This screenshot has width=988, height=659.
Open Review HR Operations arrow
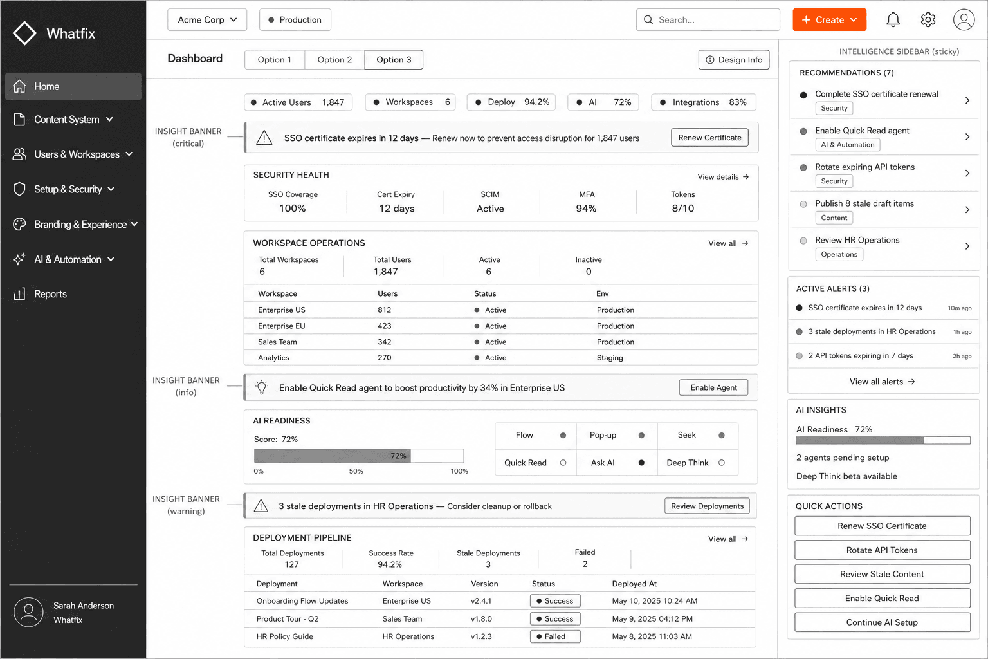(x=967, y=246)
